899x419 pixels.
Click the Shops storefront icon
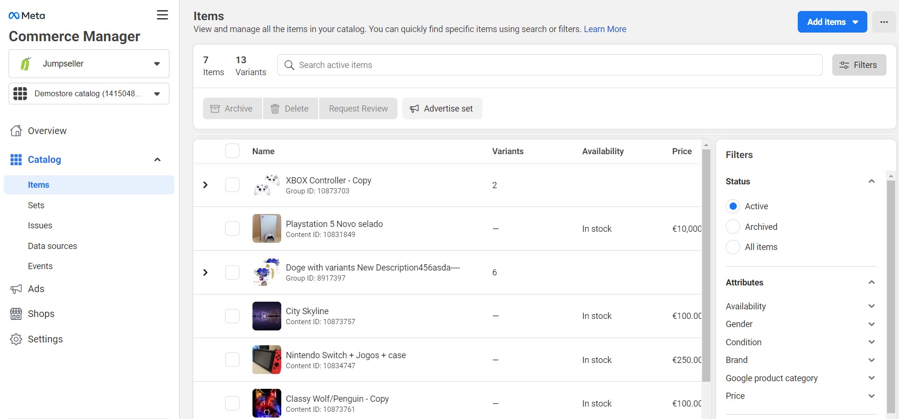point(16,314)
